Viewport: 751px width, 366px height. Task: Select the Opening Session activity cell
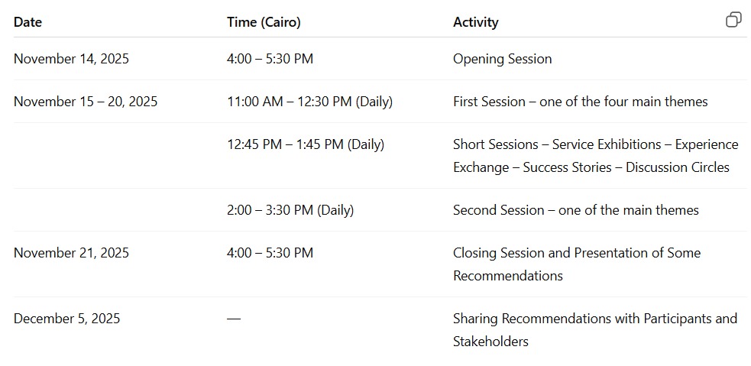[x=502, y=59]
